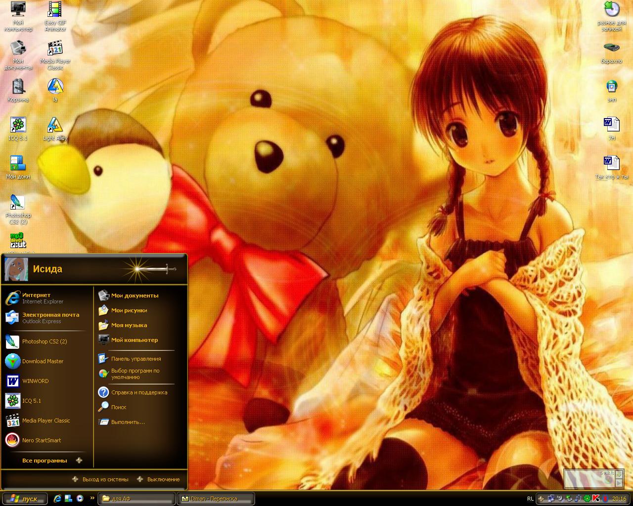Open Мои документы in Start menu
This screenshot has width=633, height=506.
140,295
